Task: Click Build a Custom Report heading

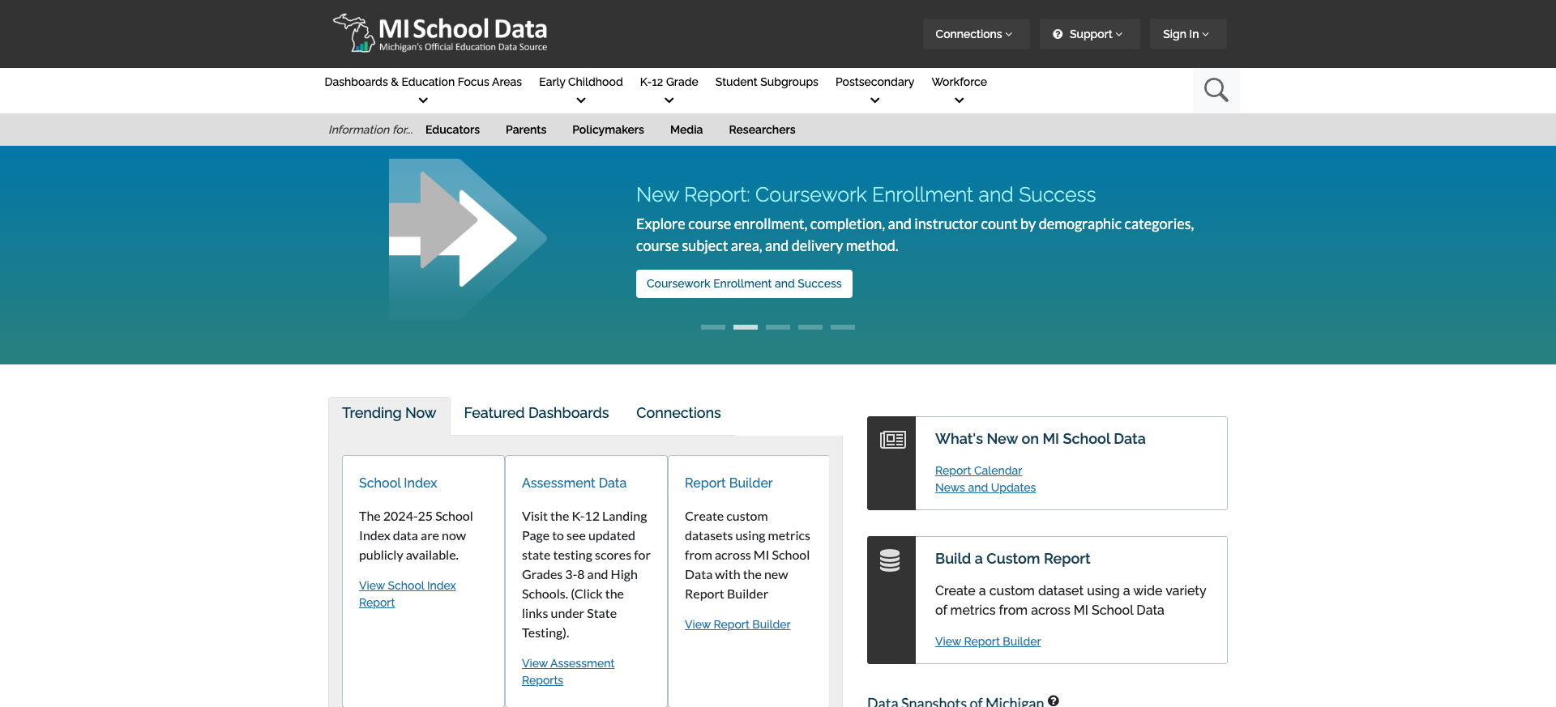Action: (1012, 559)
